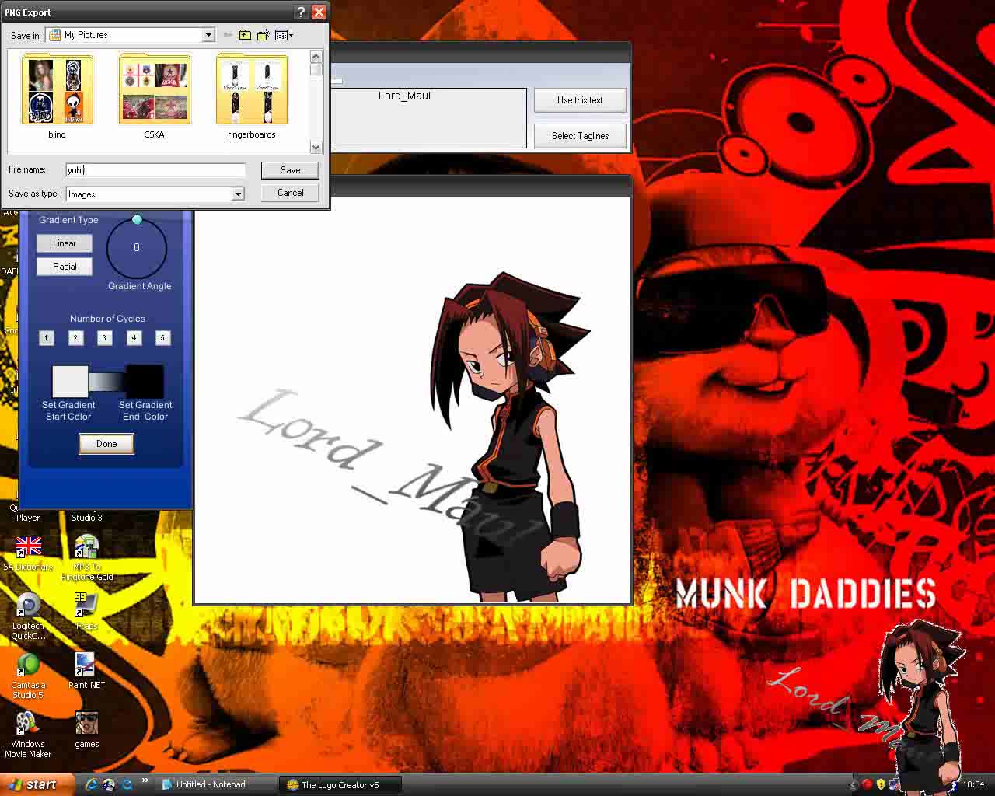Screen dimensions: 995x796
Task: Expand the Quick Launch overflow chevron
Action: coord(145,782)
